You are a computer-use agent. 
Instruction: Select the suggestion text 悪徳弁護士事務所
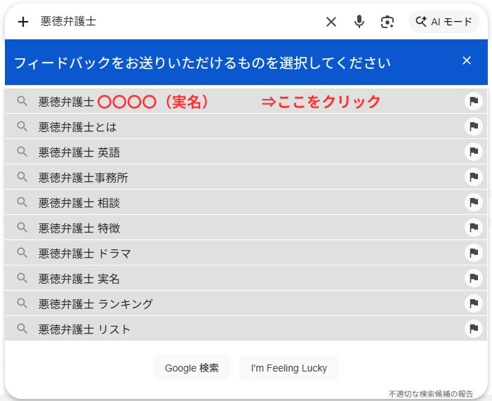[83, 178]
